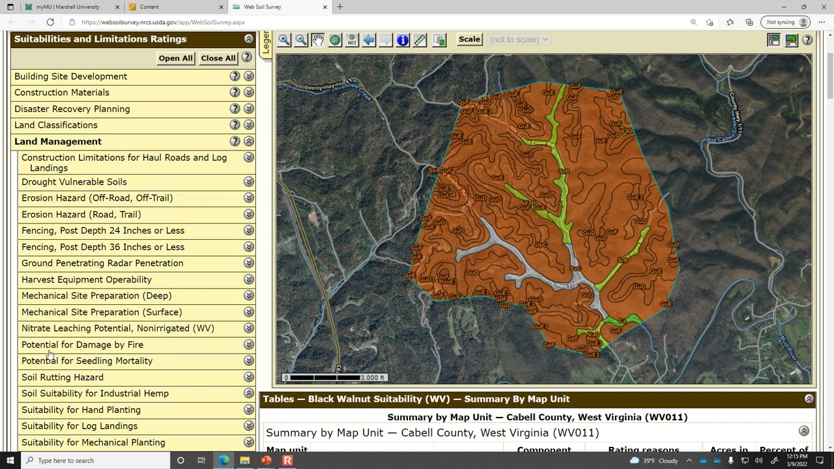This screenshot has width=834, height=469.
Task: Expand Disaster Recovery Planning category
Action: [248, 109]
